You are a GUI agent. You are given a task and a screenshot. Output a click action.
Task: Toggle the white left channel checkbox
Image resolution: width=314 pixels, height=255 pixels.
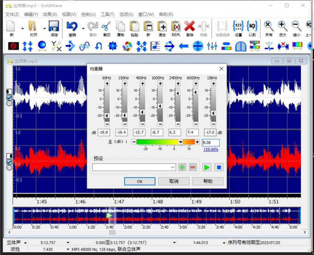9,98
